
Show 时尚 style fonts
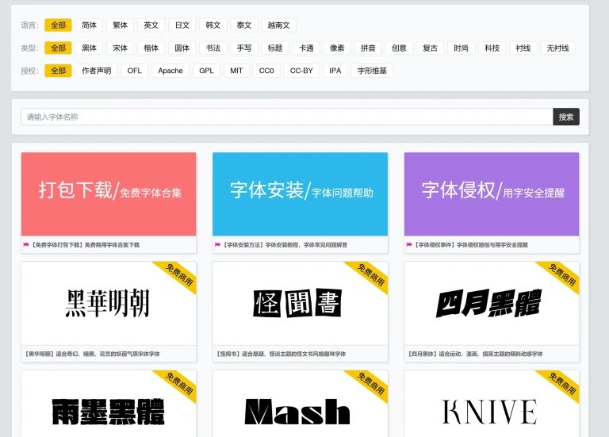[x=461, y=48]
